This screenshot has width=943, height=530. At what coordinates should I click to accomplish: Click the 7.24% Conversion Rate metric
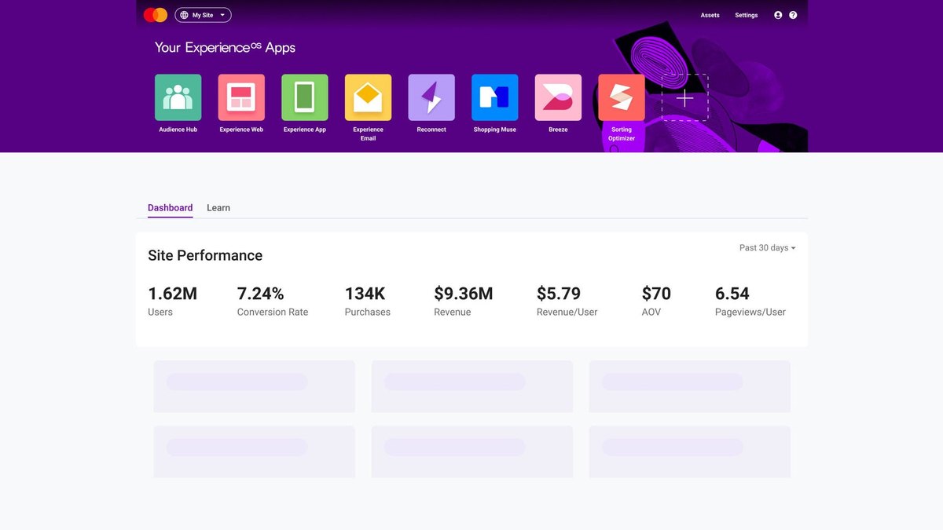(x=273, y=301)
